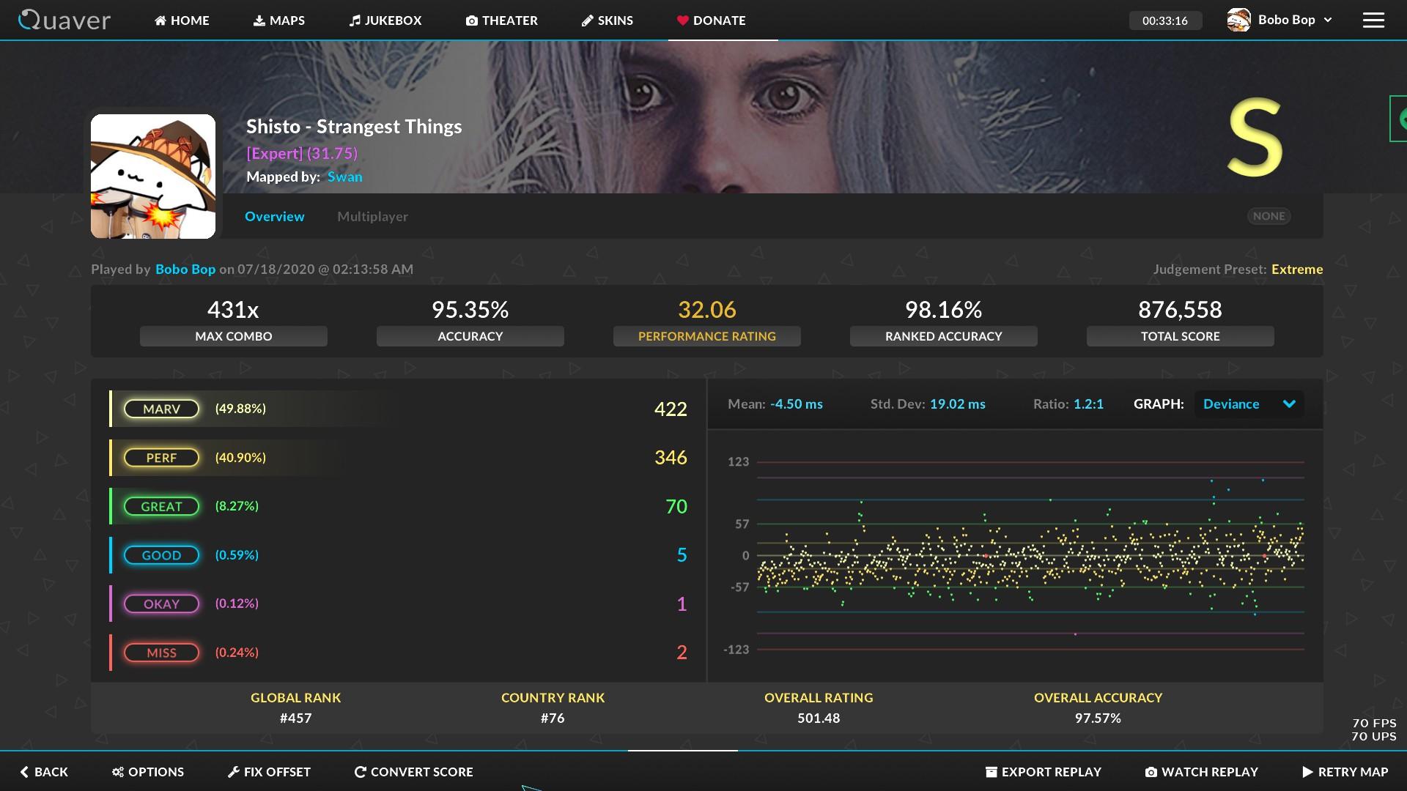1407x791 pixels.
Task: Select the Overview tab
Action: [x=274, y=217]
